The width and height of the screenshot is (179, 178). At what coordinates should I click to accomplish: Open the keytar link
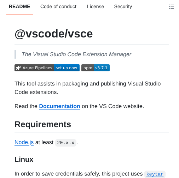point(155,174)
